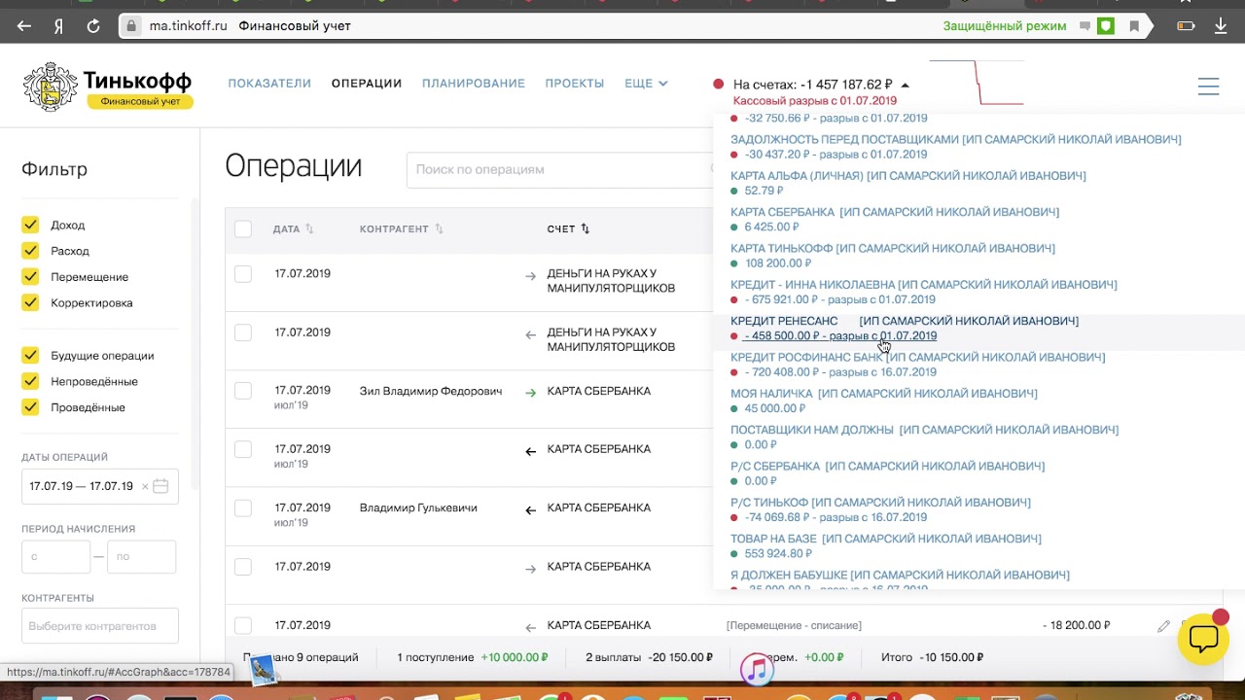Bookmark the page with the bookmark icon
1245x700 pixels.
pos(1134,26)
